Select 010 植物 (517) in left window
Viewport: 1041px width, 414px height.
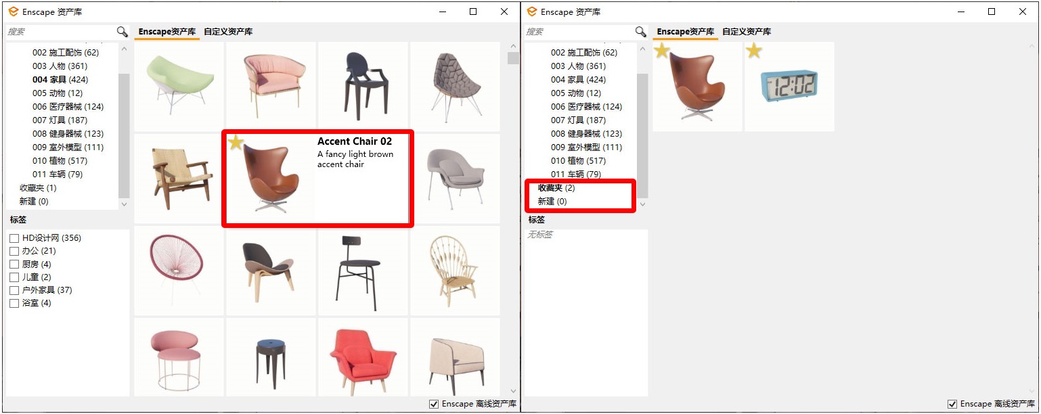click(60, 161)
